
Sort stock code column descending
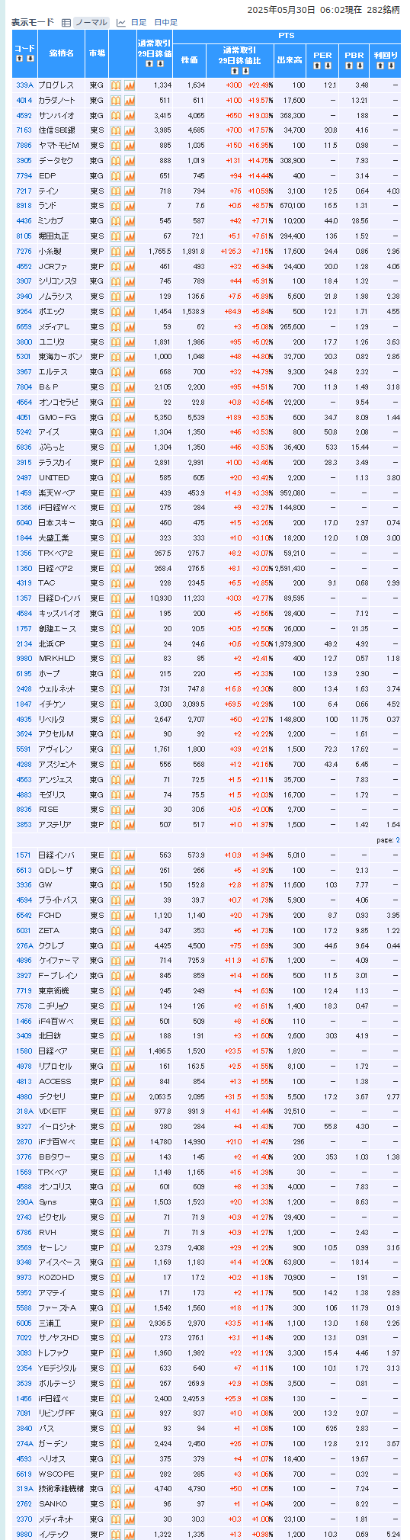(x=30, y=59)
